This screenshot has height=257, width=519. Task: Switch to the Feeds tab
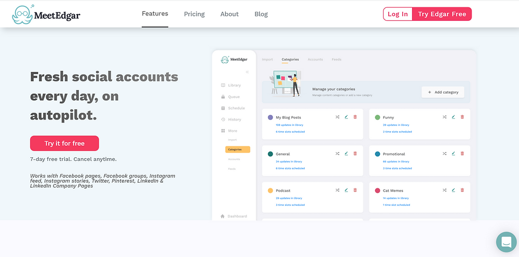click(337, 59)
